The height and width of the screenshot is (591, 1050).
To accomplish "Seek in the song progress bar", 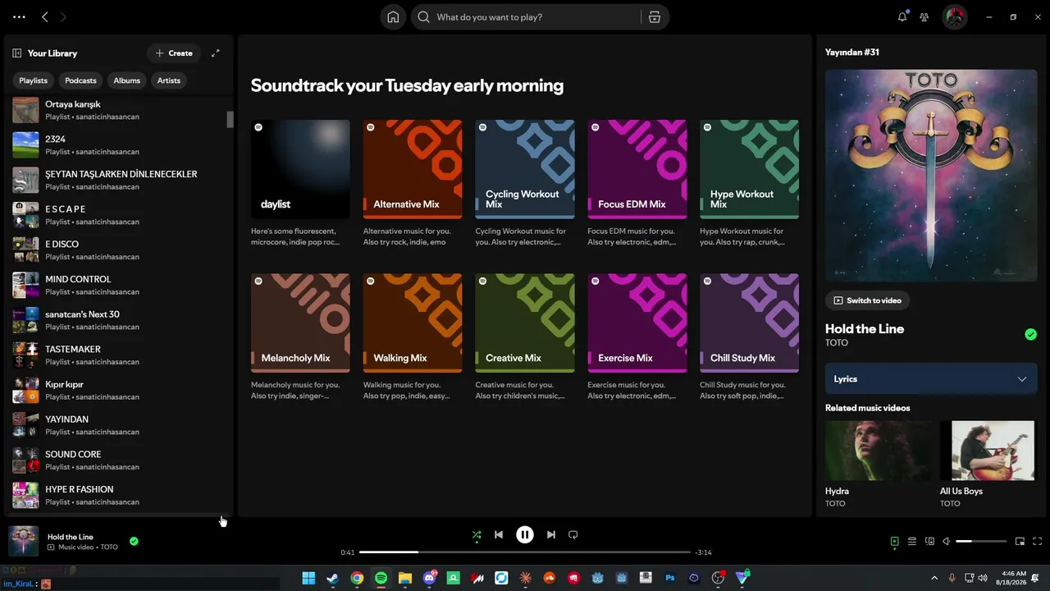I will tap(525, 552).
